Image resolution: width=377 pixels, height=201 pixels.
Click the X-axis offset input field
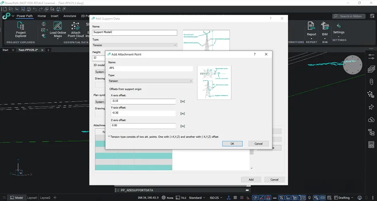coord(143,101)
